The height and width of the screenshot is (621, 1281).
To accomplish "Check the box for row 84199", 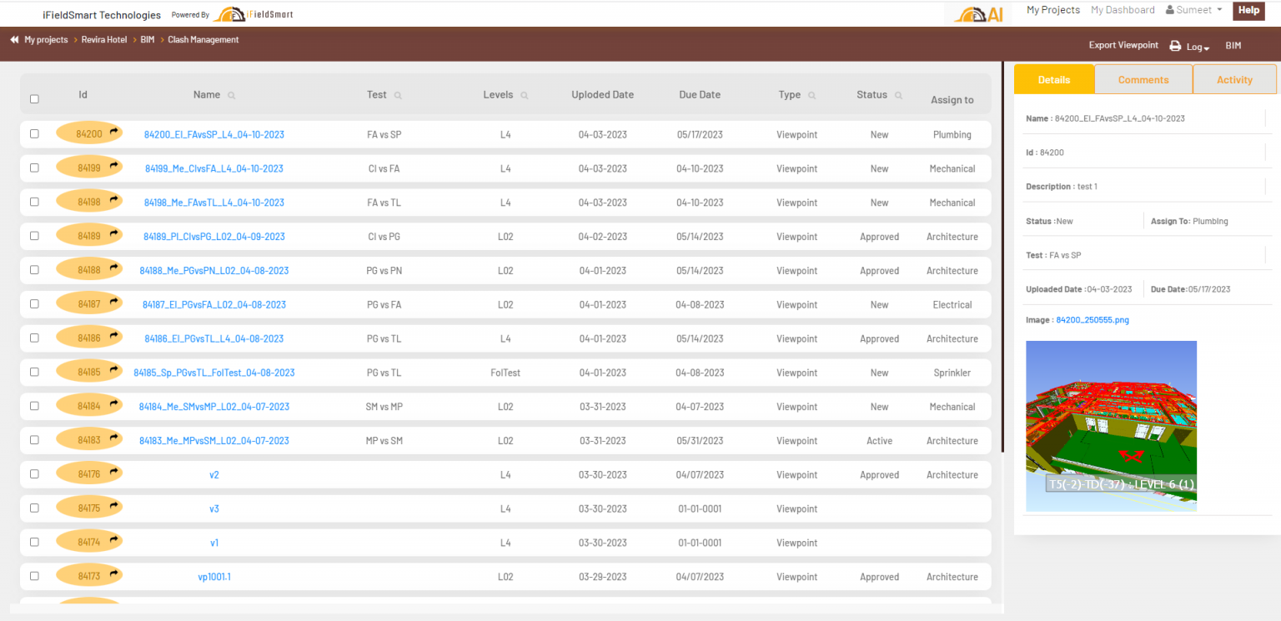I will tap(34, 168).
